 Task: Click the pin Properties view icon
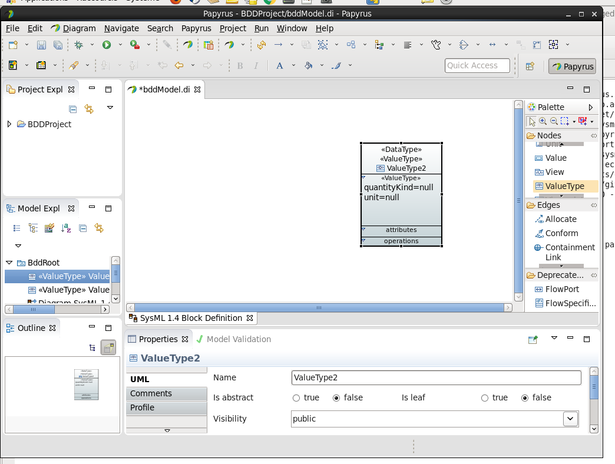coord(533,339)
